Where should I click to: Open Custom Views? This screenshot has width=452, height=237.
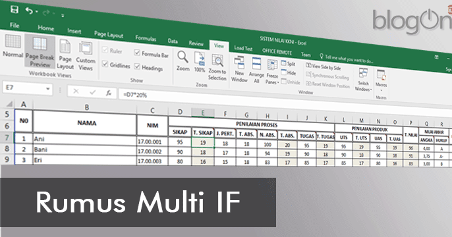[86, 56]
